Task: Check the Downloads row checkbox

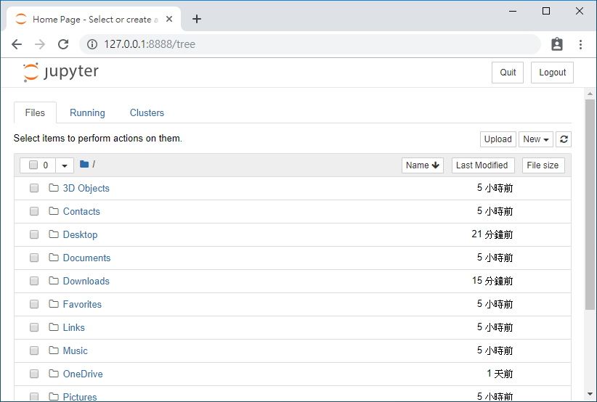Action: [34, 281]
